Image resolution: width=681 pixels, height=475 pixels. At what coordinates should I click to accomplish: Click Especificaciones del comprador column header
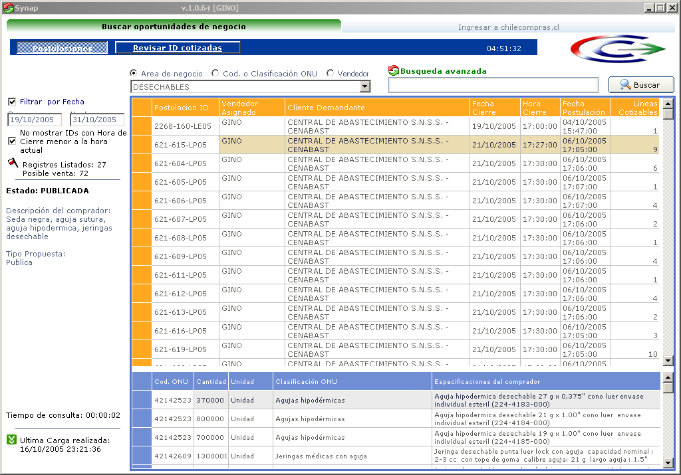click(x=547, y=381)
